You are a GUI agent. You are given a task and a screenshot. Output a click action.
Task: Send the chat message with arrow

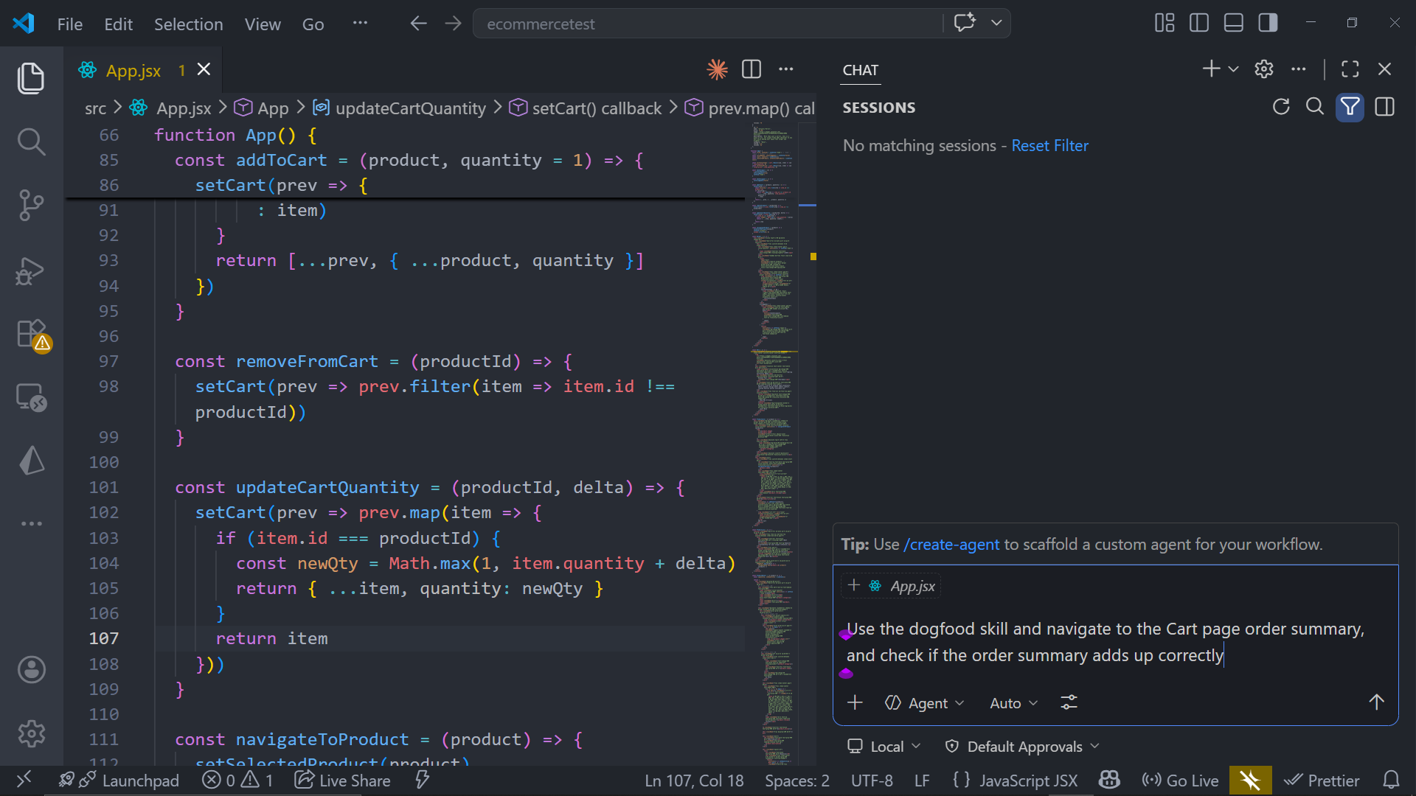1376,702
